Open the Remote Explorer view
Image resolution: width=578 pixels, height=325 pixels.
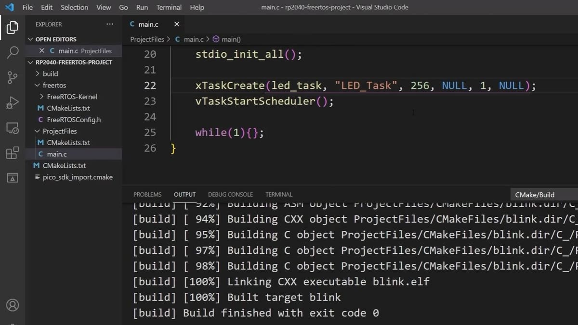click(13, 128)
